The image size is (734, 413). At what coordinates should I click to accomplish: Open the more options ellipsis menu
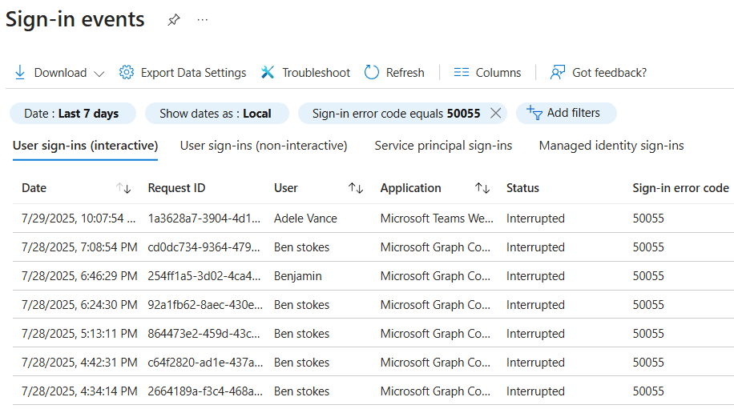click(202, 20)
